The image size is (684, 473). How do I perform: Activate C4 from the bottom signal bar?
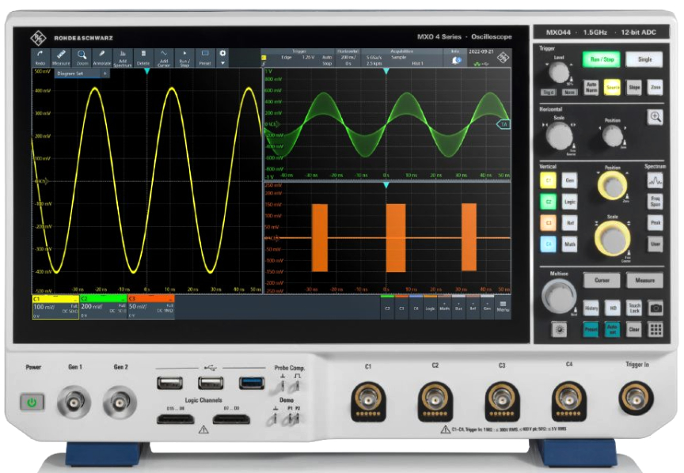(416, 307)
